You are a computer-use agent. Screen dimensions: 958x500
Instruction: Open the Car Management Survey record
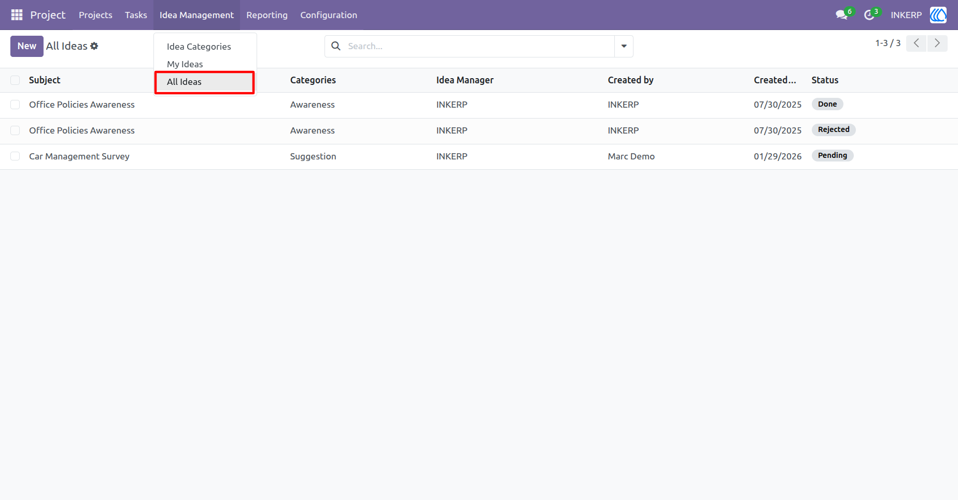[x=79, y=156]
